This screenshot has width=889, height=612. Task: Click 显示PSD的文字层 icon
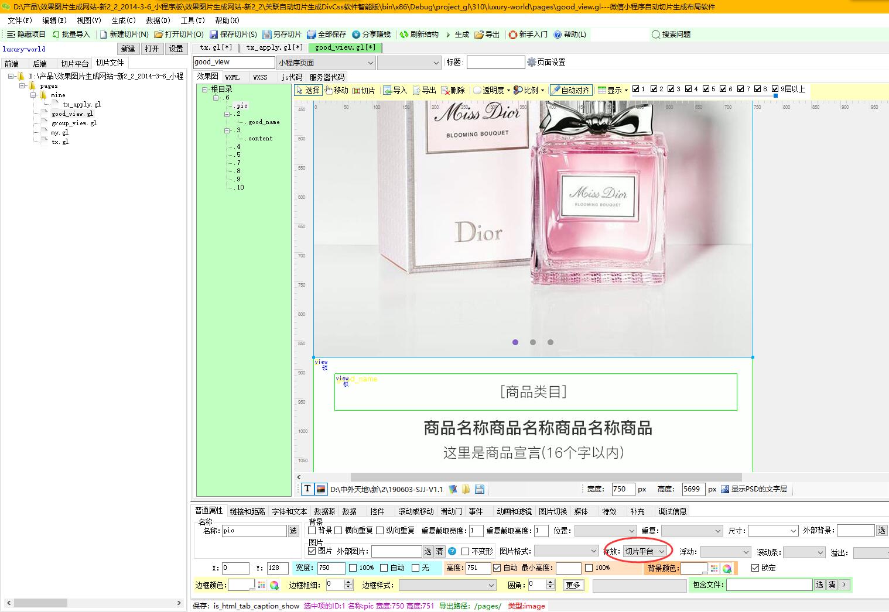[725, 489]
